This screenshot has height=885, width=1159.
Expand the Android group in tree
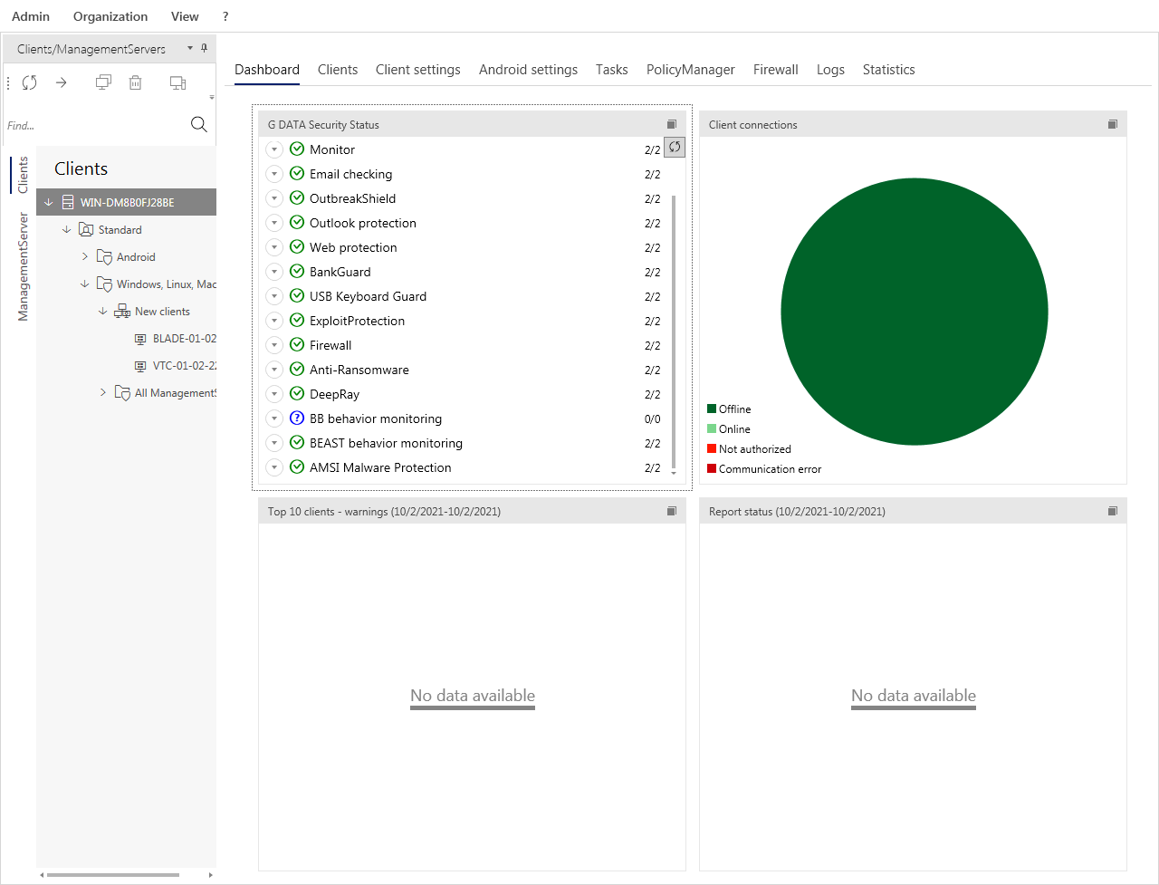85,257
